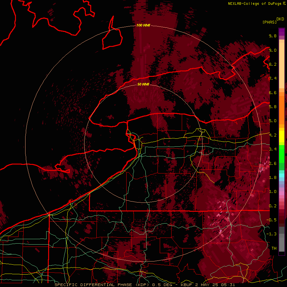Select the 1.8 scale label
The height and width of the screenshot is (287, 287).
point(273,178)
